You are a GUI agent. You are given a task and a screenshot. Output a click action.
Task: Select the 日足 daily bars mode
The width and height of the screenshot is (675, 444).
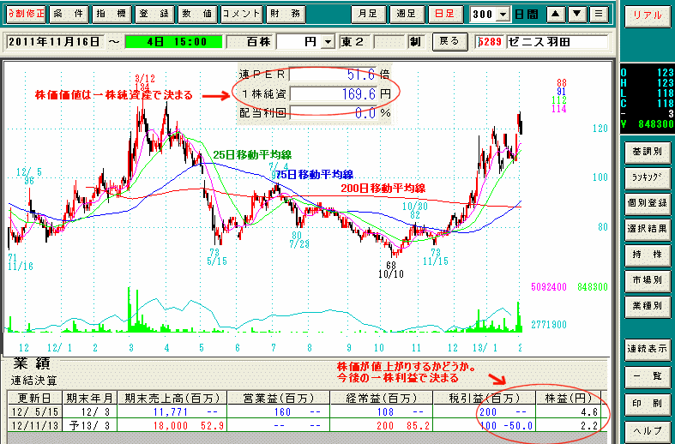[x=444, y=15]
